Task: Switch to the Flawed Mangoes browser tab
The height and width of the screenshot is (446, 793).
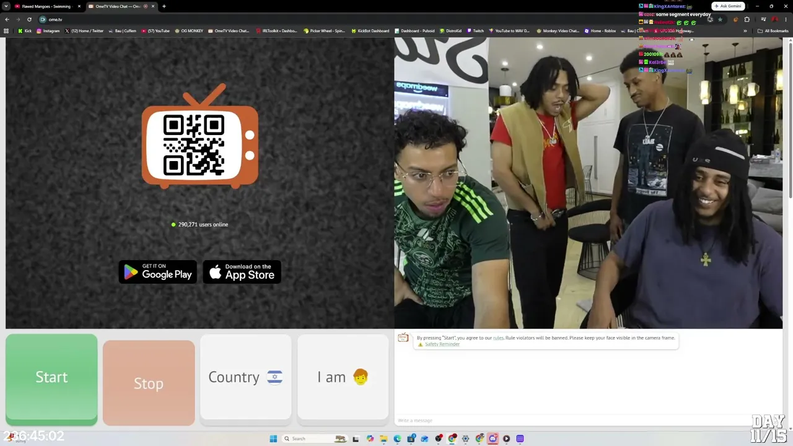Action: coord(46,6)
